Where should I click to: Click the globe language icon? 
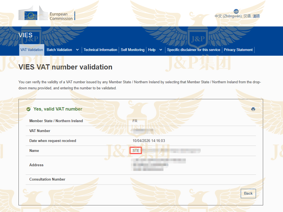coord(236,11)
